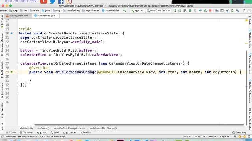Click the 4 spaces indent selector

[x=226, y=137]
